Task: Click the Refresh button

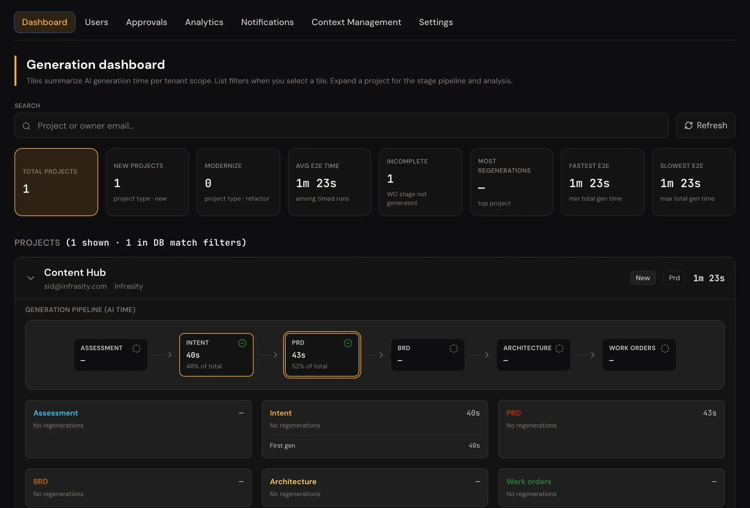Action: (705, 126)
